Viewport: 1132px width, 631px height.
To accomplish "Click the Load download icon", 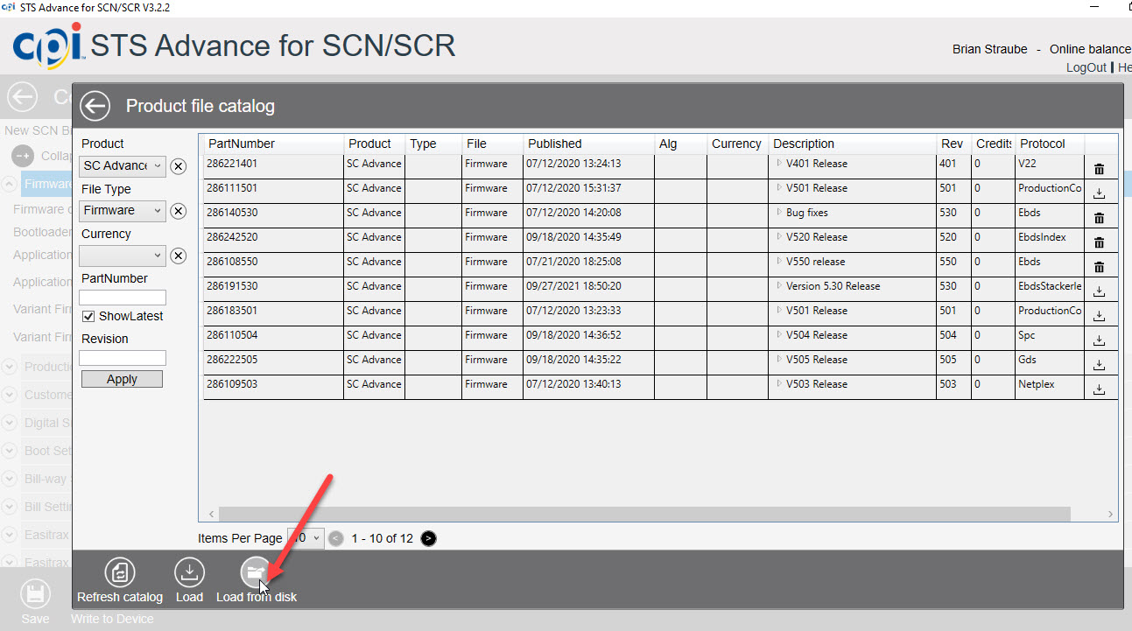I will tap(189, 572).
